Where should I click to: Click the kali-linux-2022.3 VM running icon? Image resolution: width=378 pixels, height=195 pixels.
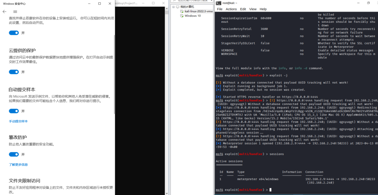coord(182,11)
